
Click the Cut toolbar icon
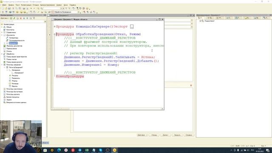pos(13,8)
